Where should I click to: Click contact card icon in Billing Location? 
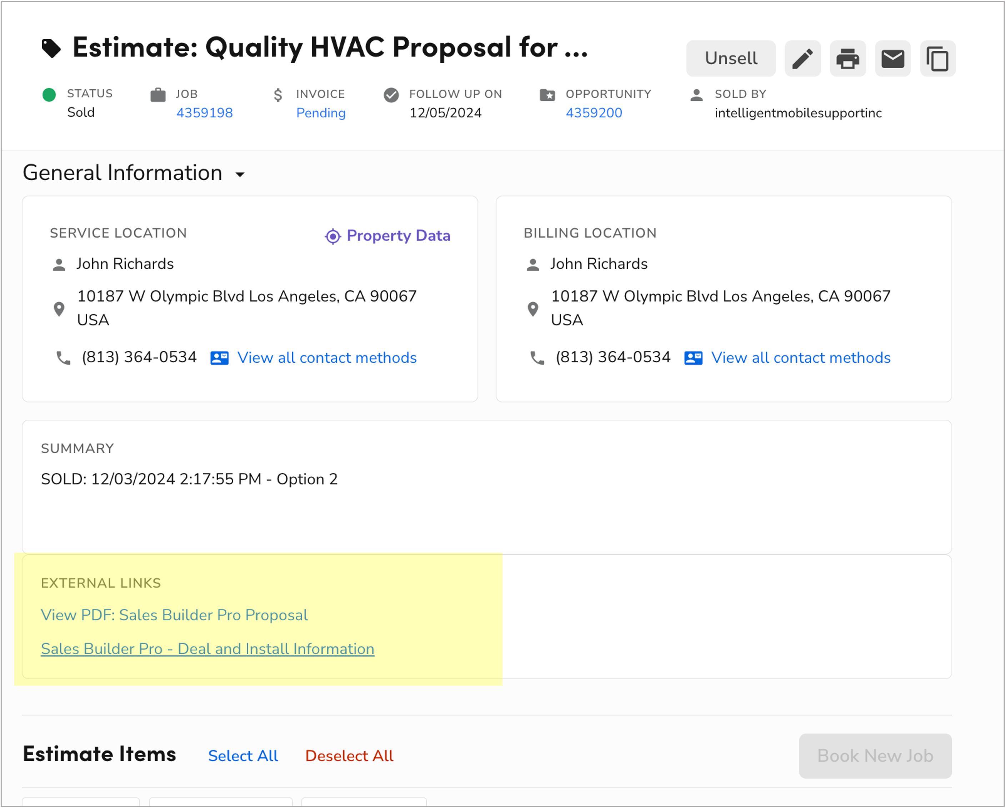[693, 358]
